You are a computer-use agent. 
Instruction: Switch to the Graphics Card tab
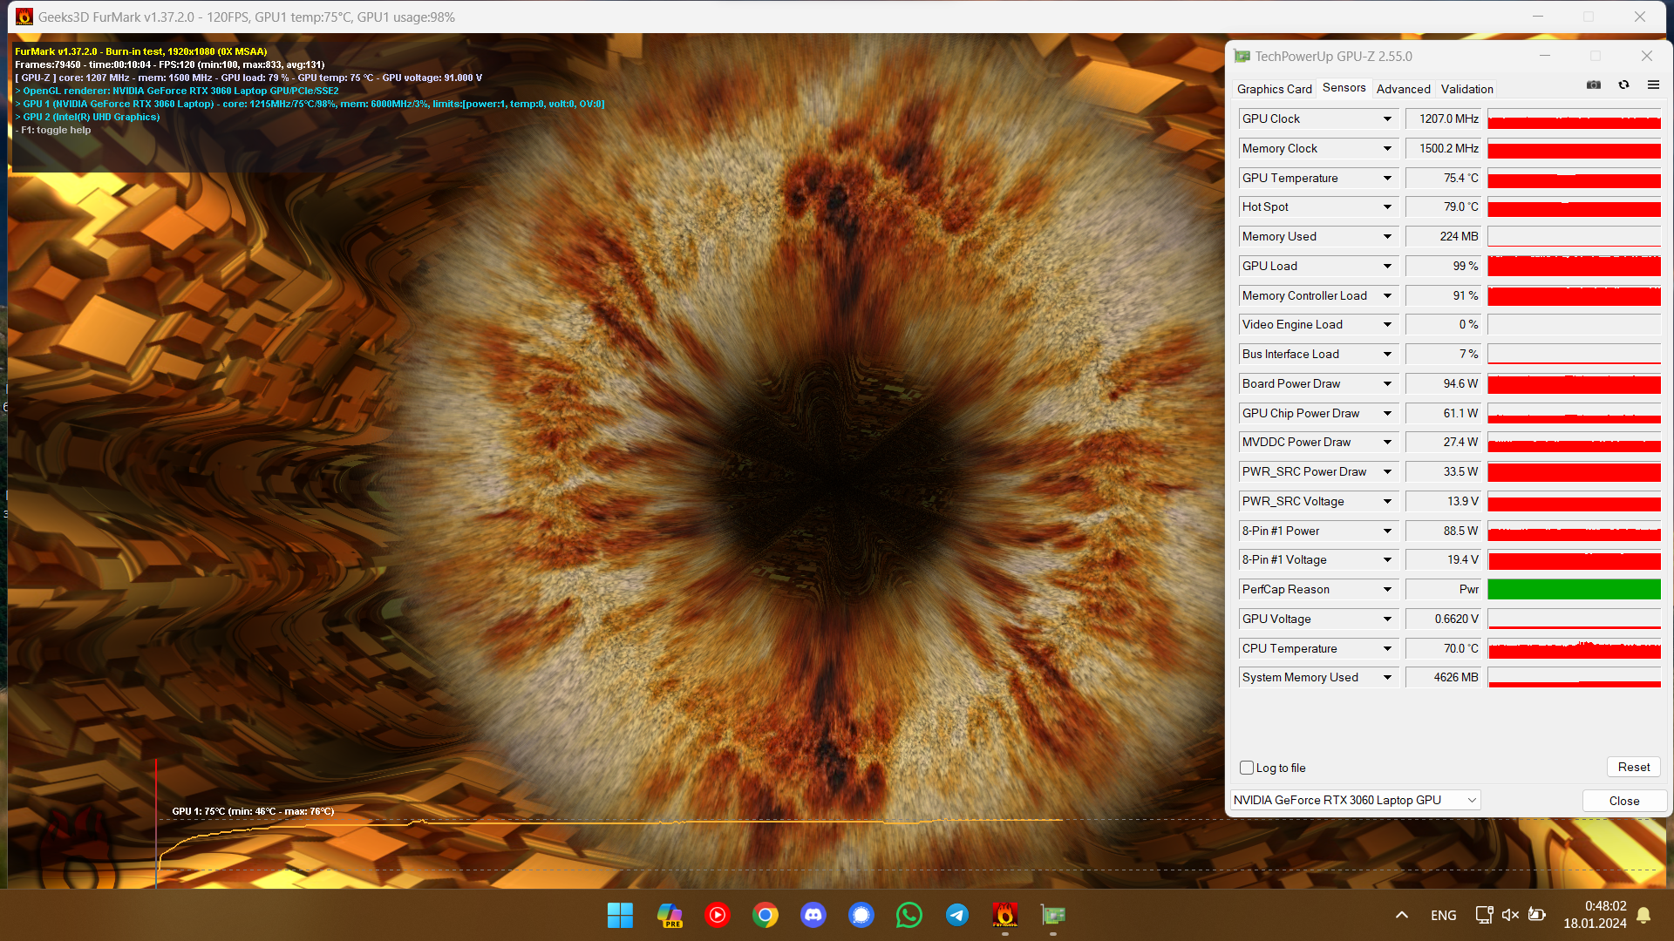pos(1274,89)
